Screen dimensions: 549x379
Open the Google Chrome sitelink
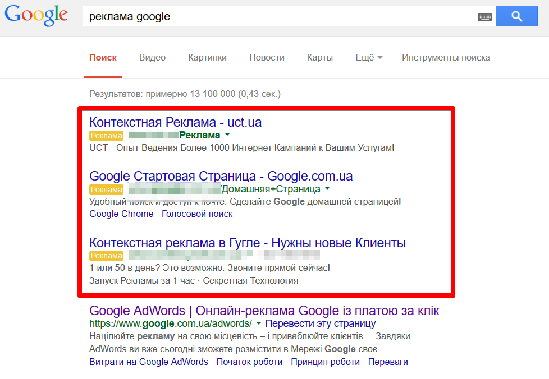point(121,214)
